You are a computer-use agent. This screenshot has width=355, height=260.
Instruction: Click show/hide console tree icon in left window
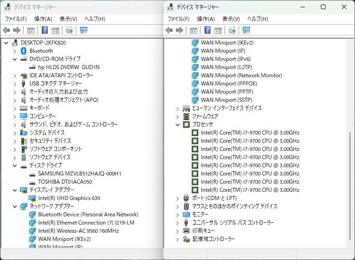point(31,30)
